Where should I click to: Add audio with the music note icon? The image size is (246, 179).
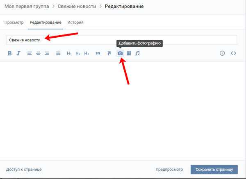click(x=137, y=53)
